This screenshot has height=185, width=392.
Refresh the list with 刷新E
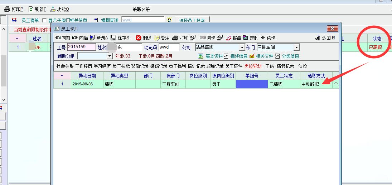[37, 9]
